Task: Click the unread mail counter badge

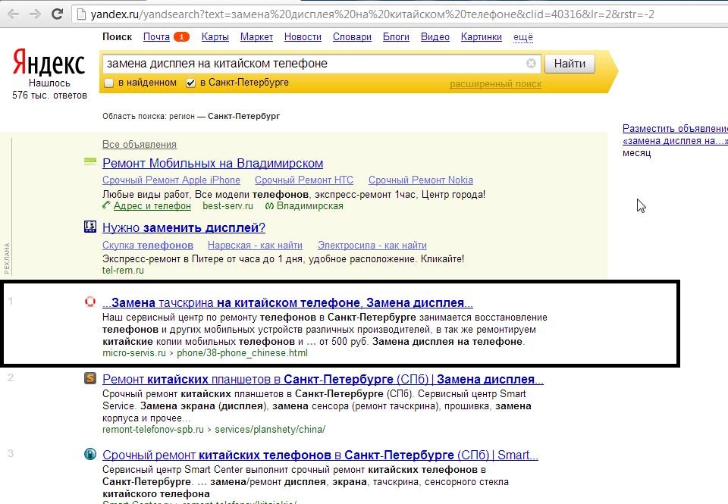Action: (181, 36)
